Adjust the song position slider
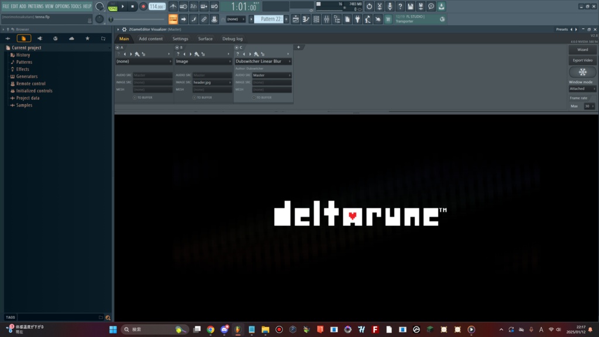The width and height of the screenshot is (599, 337). [x=137, y=19]
